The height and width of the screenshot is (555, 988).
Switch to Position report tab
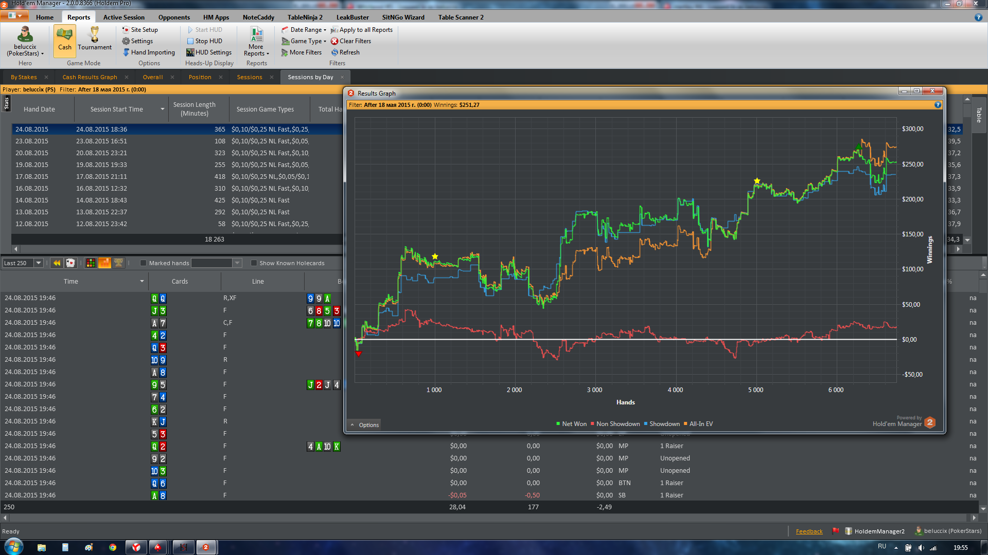click(200, 77)
